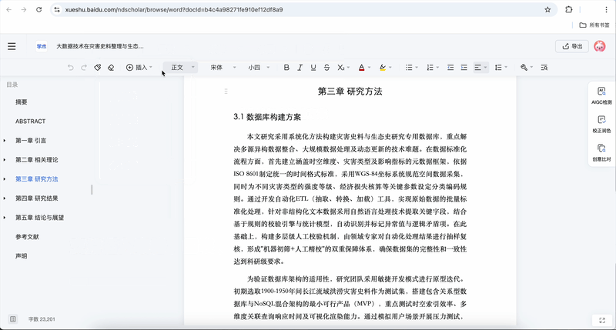
Task: Toggle strikethrough formatting
Action: [x=326, y=68]
